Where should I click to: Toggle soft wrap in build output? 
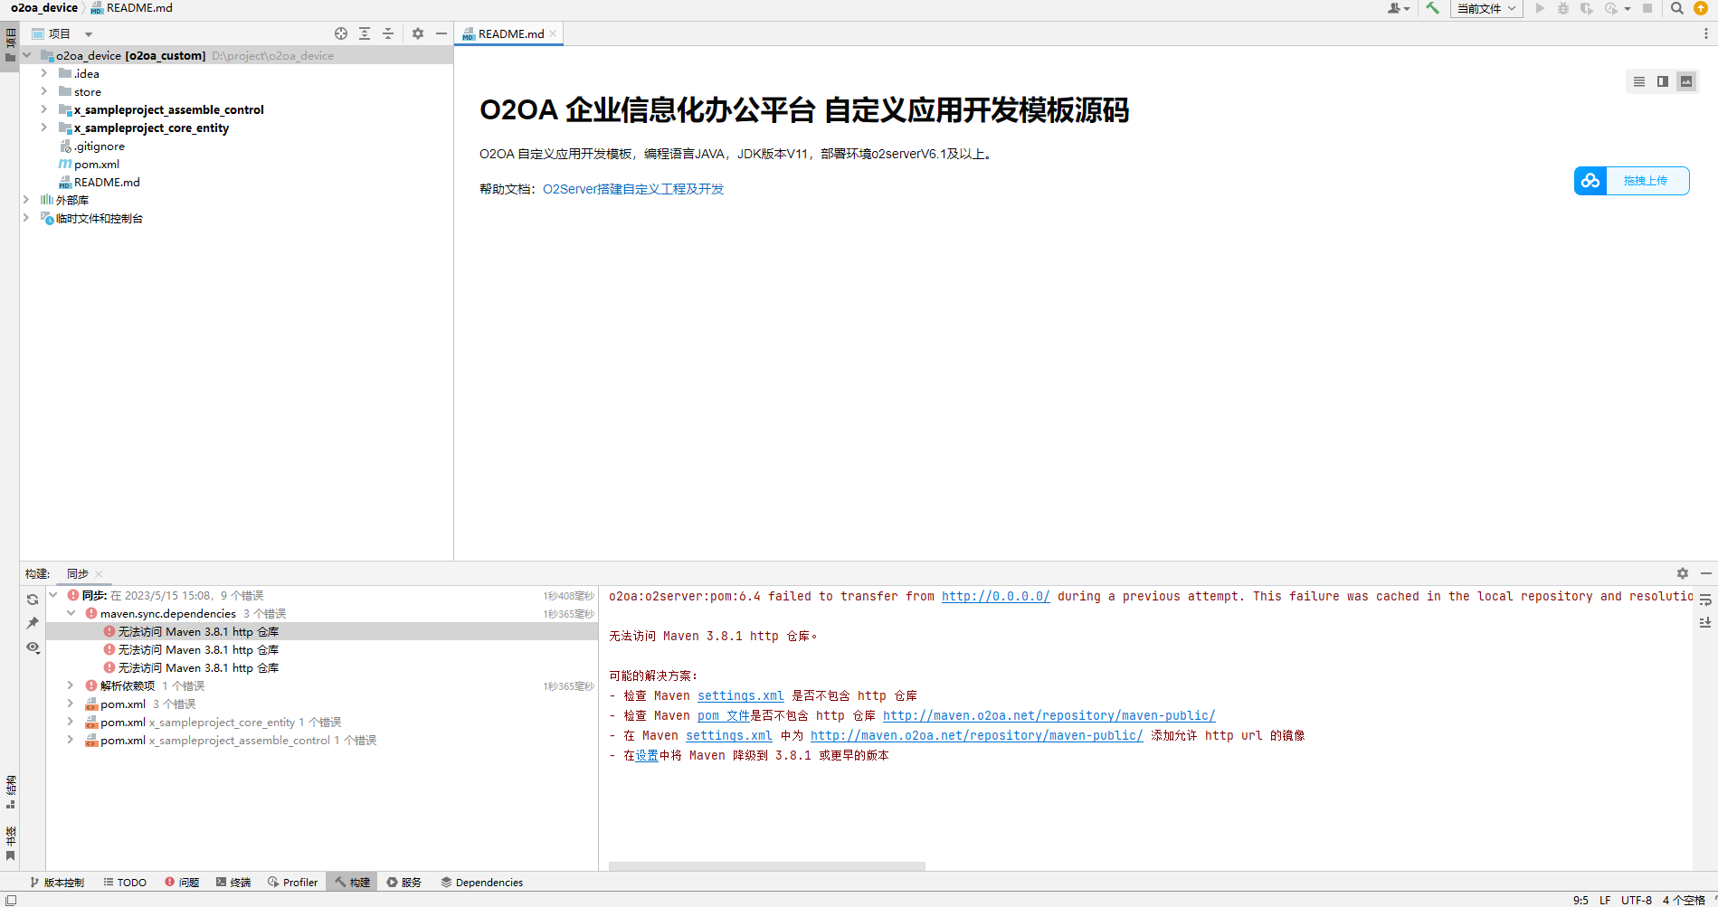1705,600
